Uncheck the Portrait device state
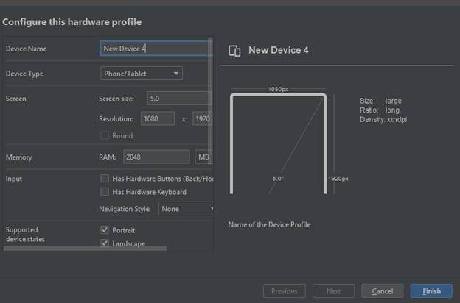The width and height of the screenshot is (460, 303). [x=105, y=229]
